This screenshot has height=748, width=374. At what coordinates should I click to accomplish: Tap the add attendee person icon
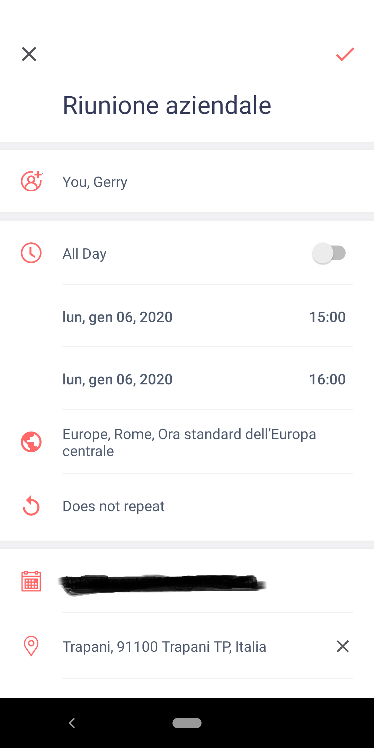(31, 181)
